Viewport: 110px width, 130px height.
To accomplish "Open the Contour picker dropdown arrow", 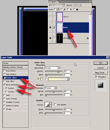I will tap(51, 105).
